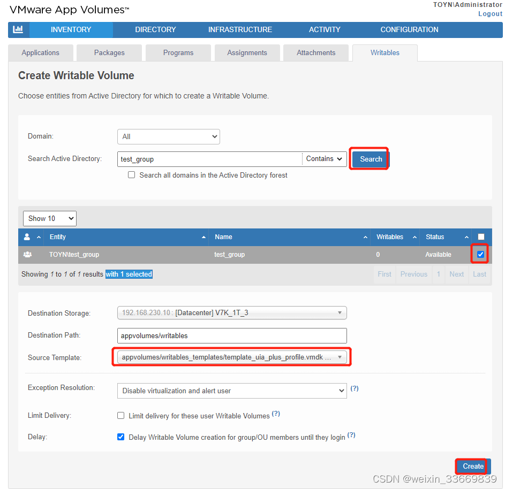Click the Previous pagination button
This screenshot has height=489, width=505.
tap(414, 274)
